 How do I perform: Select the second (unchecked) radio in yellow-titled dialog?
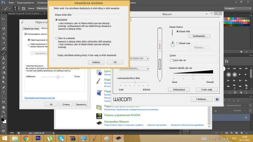click(x=56, y=38)
